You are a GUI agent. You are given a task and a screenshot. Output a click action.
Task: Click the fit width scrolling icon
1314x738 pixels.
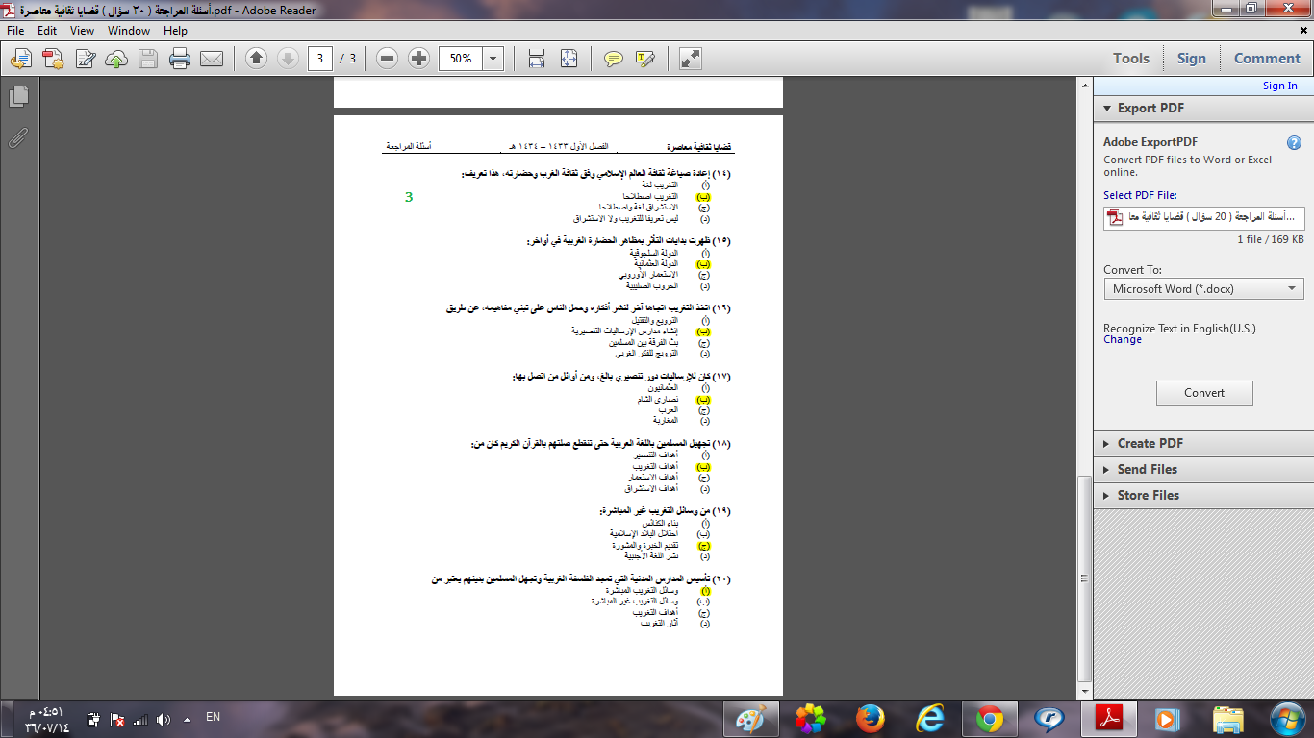click(537, 59)
